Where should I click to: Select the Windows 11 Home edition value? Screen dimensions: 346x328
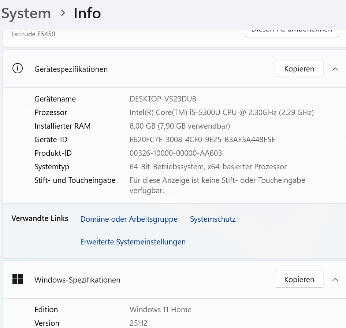[x=160, y=309]
